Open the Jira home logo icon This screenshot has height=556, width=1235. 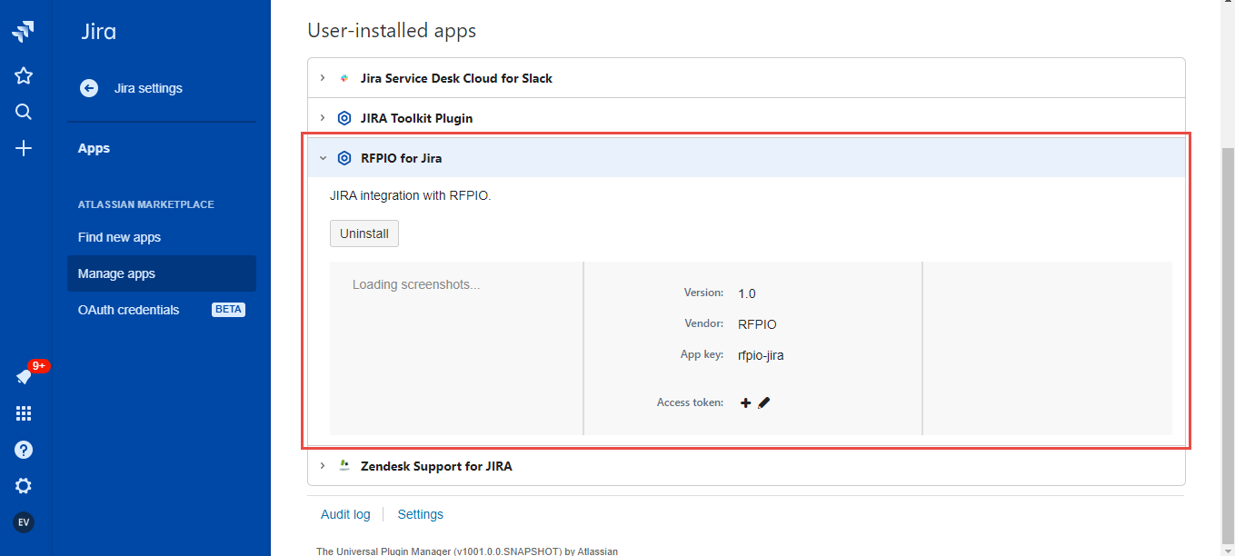tap(24, 32)
